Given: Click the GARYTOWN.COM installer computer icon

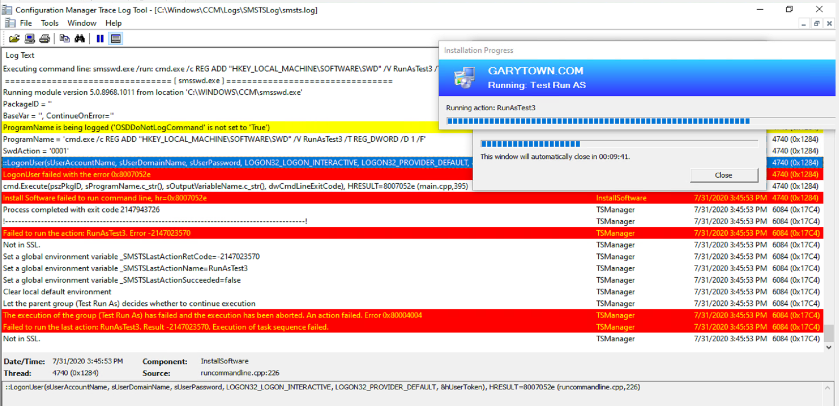Looking at the screenshot, I should [464, 78].
